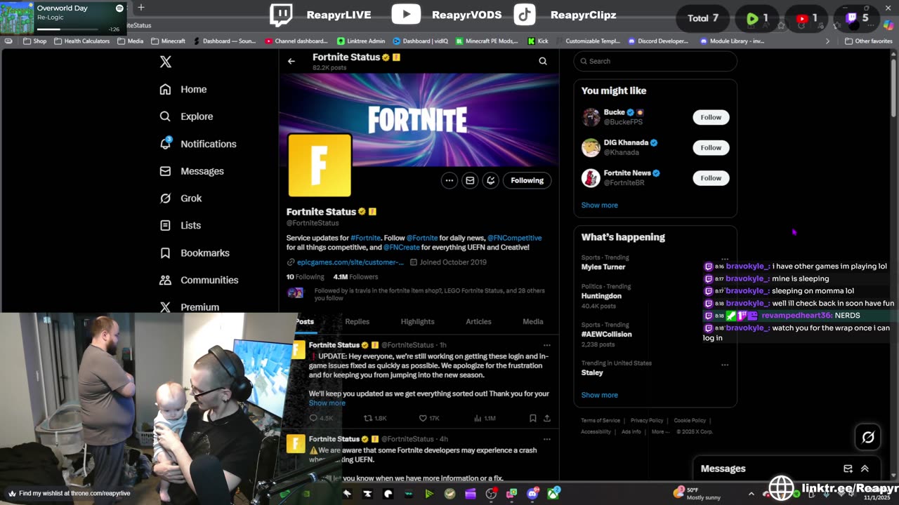Show hidden system tray icons
899x505 pixels.
click(x=752, y=493)
